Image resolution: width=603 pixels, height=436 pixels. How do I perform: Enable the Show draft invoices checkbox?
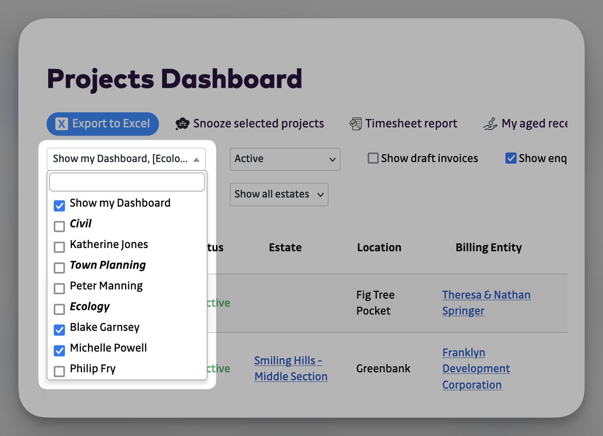coord(373,158)
